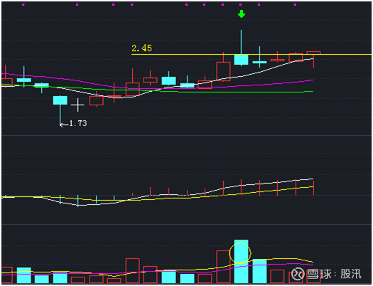Click the magenta dot above green arrow
This screenshot has width=373, height=286.
click(241, 4)
